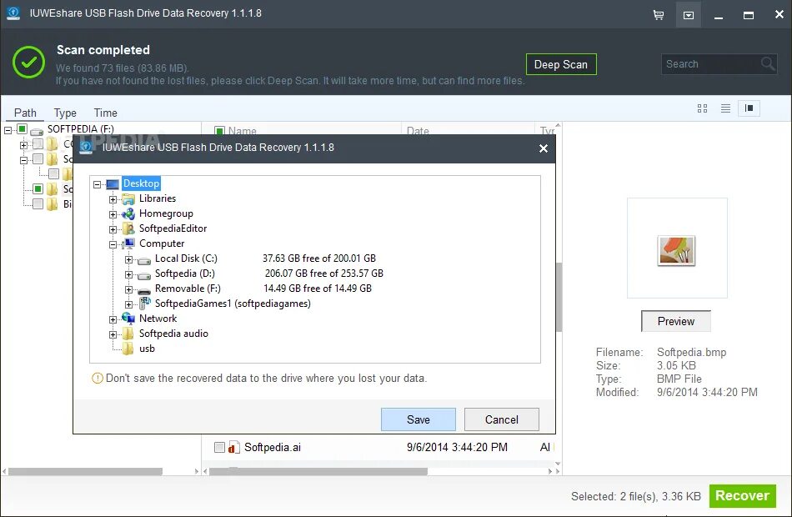Select the Computer icon in the tree
Viewport: 792px width, 517px height.
128,243
